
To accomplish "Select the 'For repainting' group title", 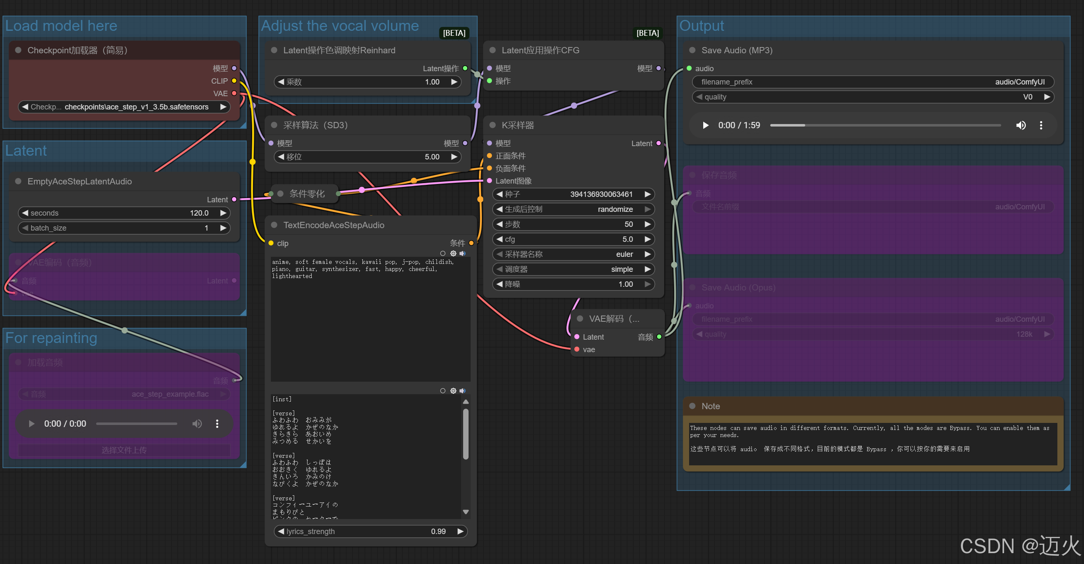I will pyautogui.click(x=51, y=338).
